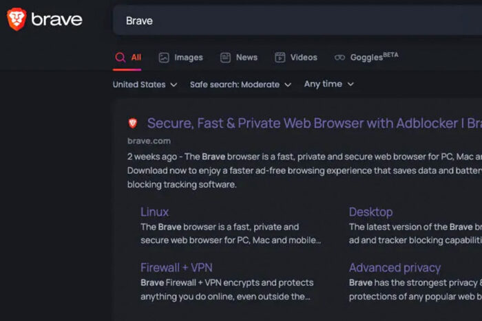Click the Images picture icon
The width and height of the screenshot is (482, 321).
tap(164, 57)
